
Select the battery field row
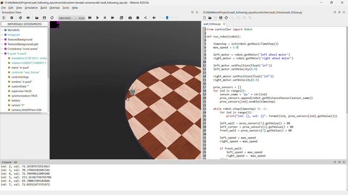click(x=16, y=101)
